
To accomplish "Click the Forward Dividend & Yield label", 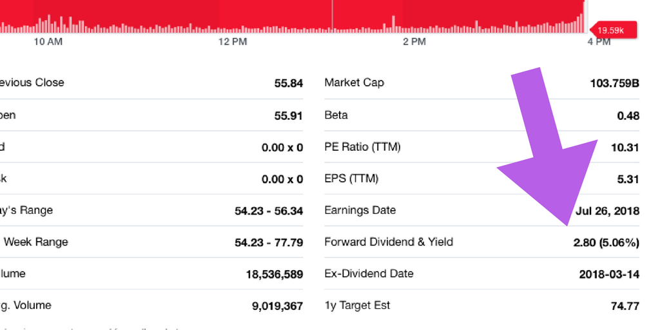I will click(389, 242).
